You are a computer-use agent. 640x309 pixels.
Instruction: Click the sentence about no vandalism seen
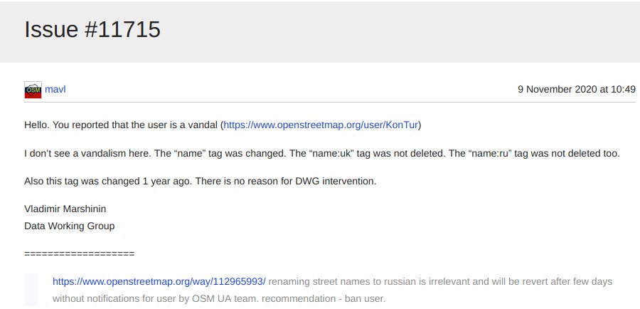point(322,154)
